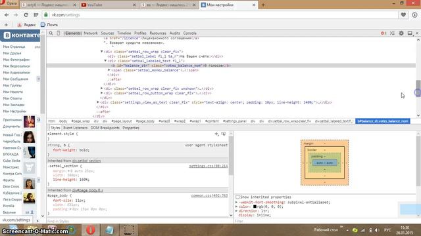Switch to the Sources panel
Viewport: 421px width, 236px height.
(x=107, y=33)
